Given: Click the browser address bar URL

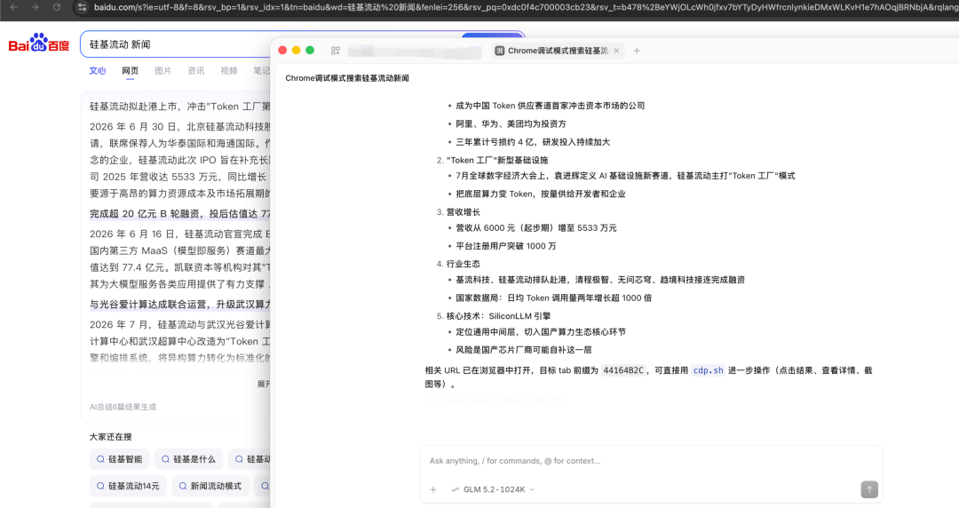Looking at the screenshot, I should [x=526, y=7].
